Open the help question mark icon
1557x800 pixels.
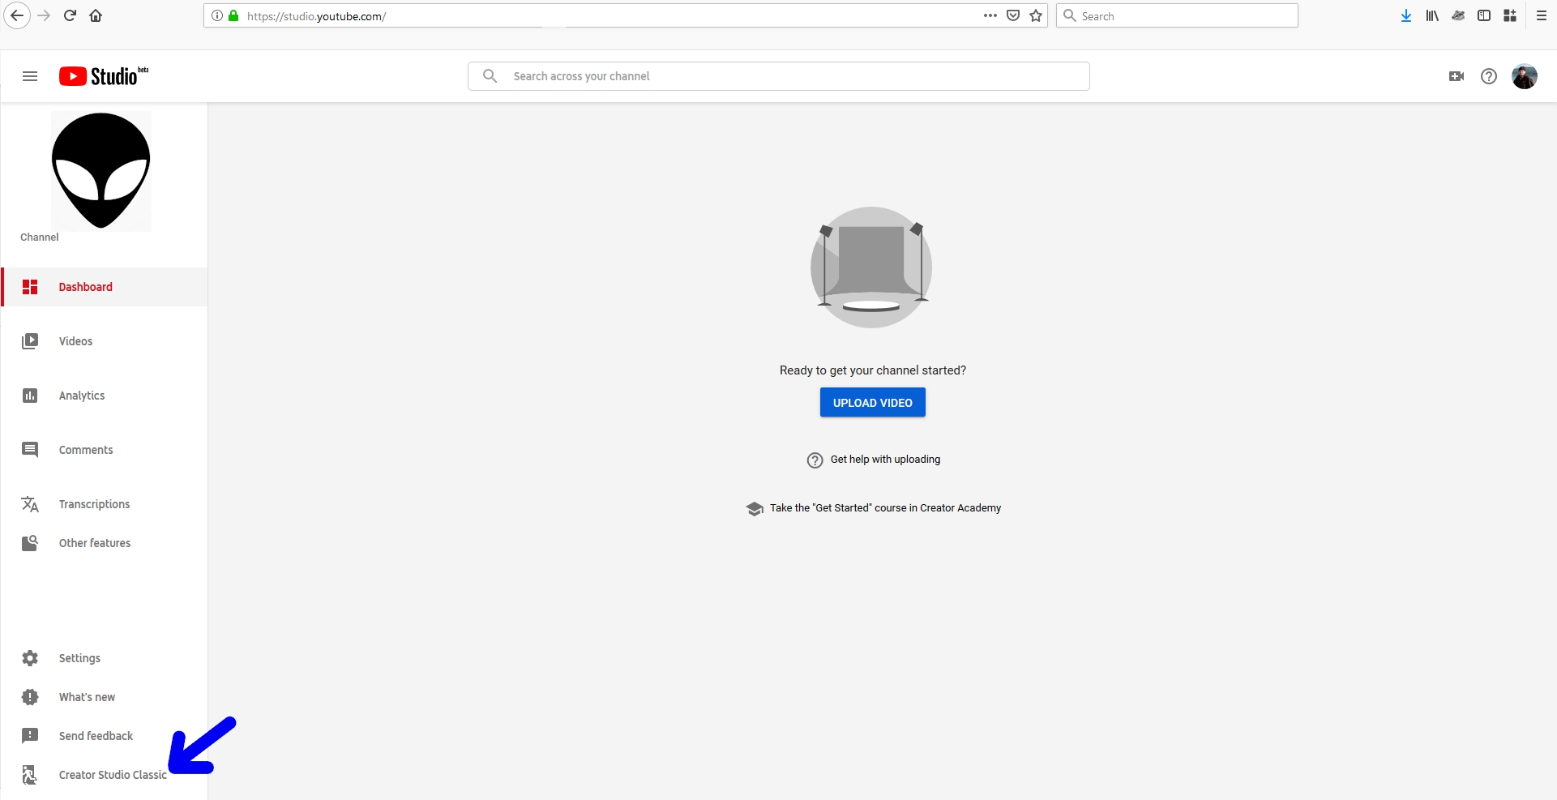click(x=1488, y=76)
